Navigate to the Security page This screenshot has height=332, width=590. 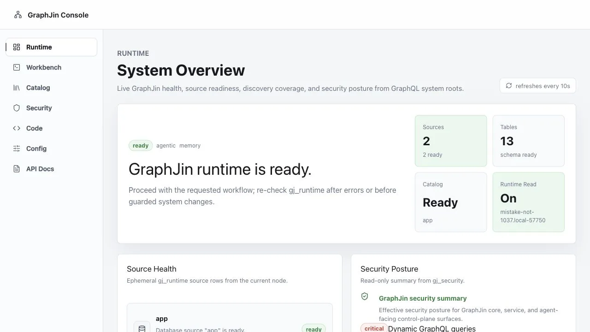tap(51, 108)
